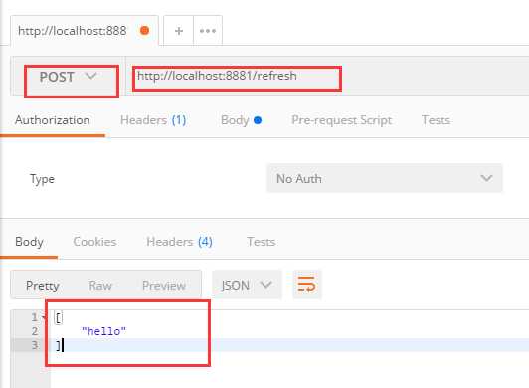Open the request Body tab
This screenshot has height=388, width=529.
coord(241,120)
